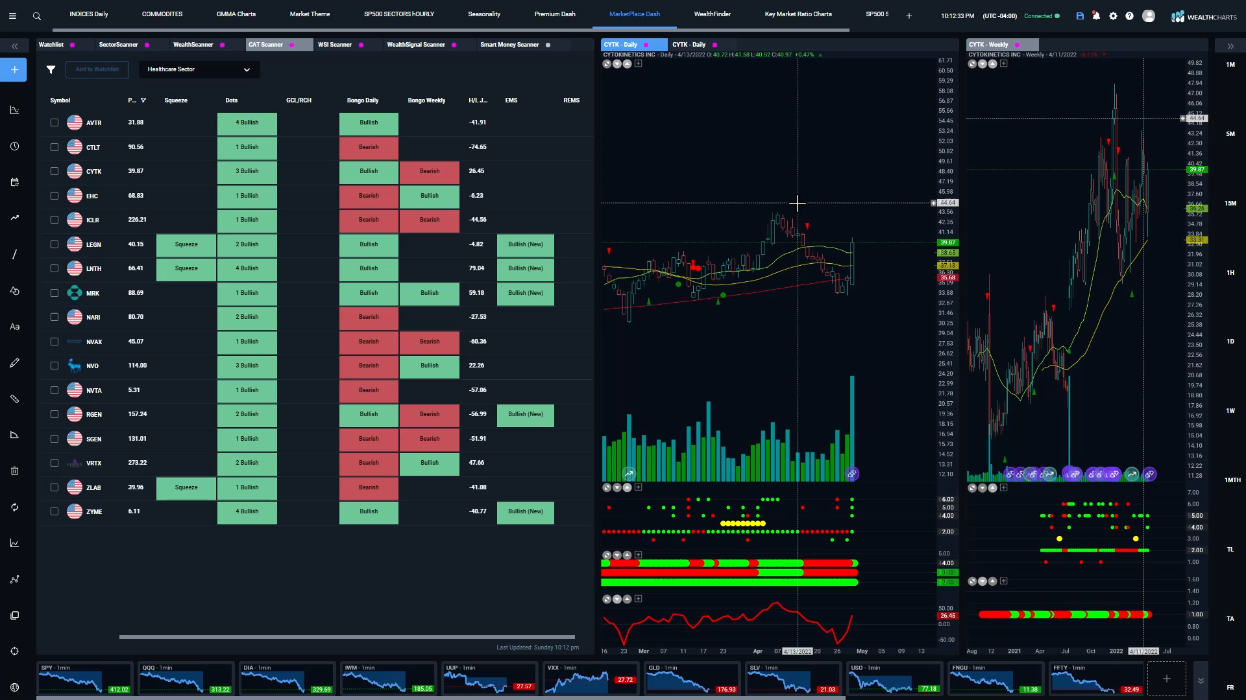Click the scanner table horizontal scrollbar
The height and width of the screenshot is (700, 1246).
[x=347, y=637]
